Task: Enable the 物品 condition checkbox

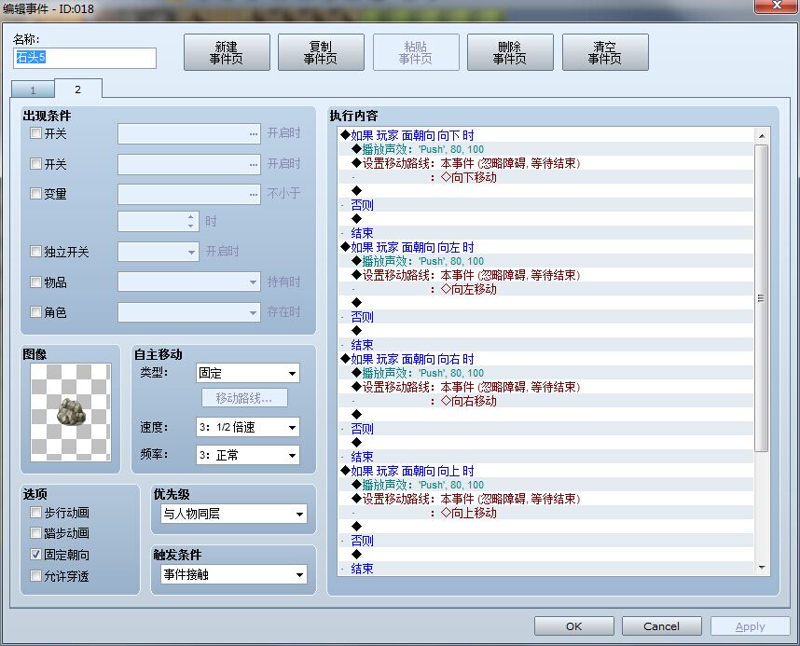Action: [35, 282]
